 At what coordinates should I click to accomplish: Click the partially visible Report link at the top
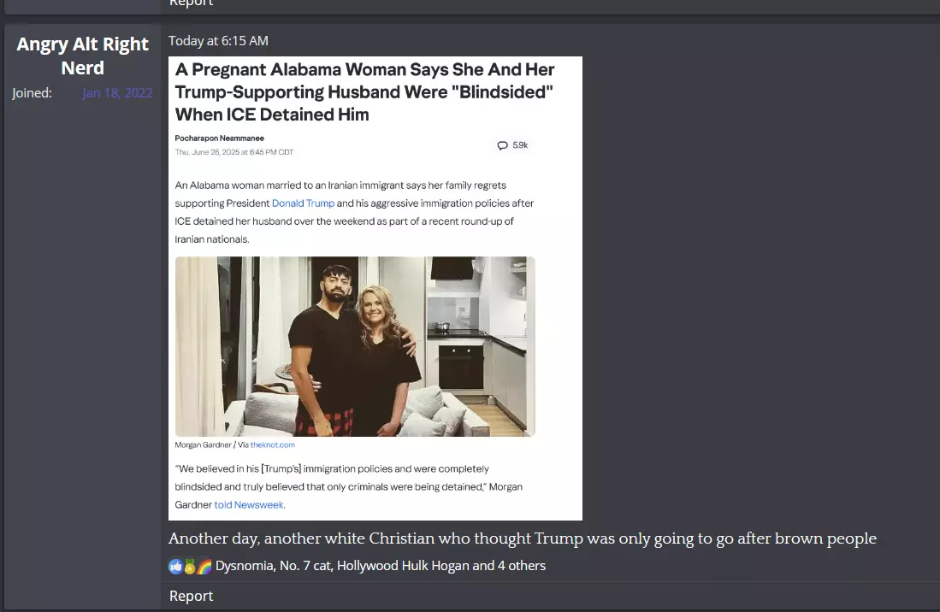coord(191,3)
